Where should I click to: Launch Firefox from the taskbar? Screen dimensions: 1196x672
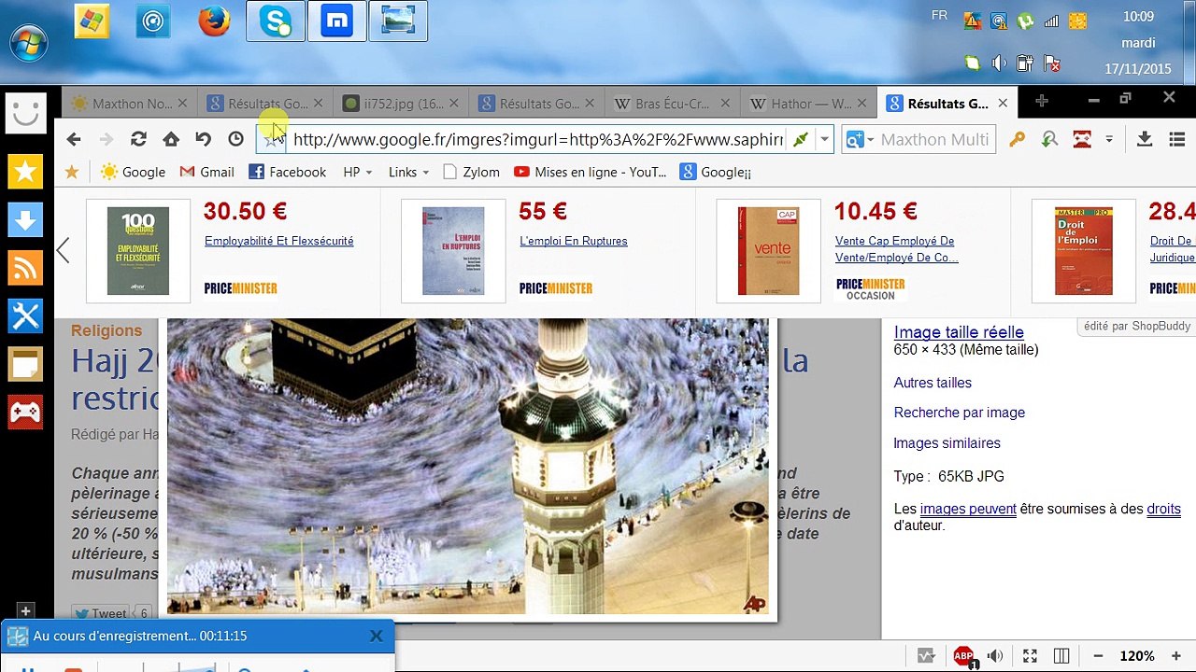(214, 21)
